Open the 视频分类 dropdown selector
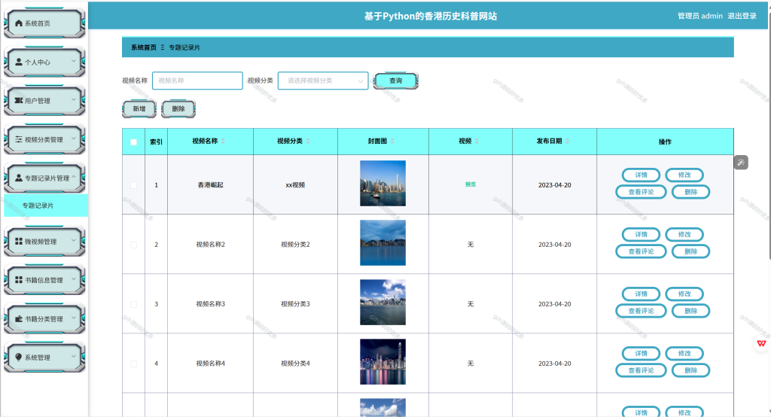 coord(323,81)
